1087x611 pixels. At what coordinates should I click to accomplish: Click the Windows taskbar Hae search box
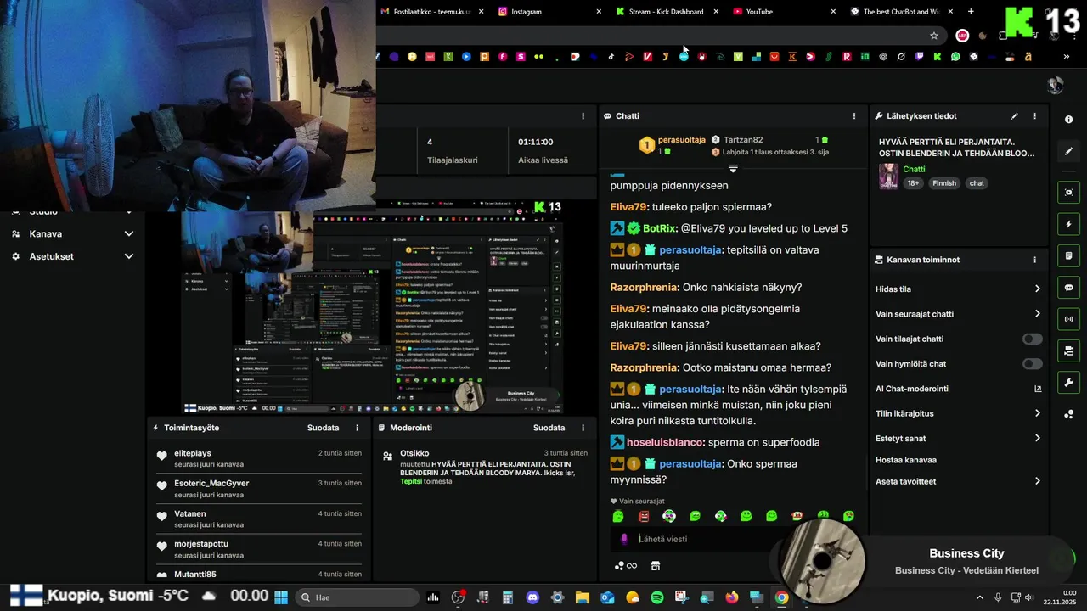click(357, 597)
